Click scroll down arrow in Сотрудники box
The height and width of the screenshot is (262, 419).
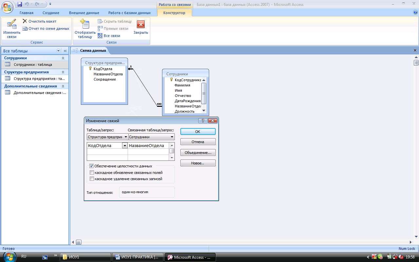(x=204, y=111)
